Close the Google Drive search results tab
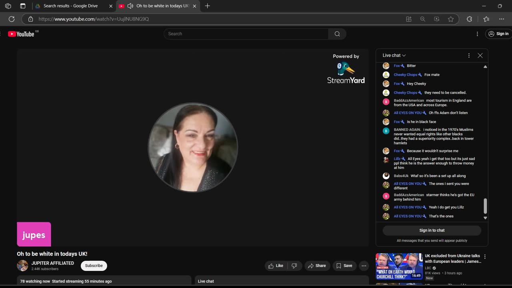This screenshot has width=512, height=288. tap(111, 6)
